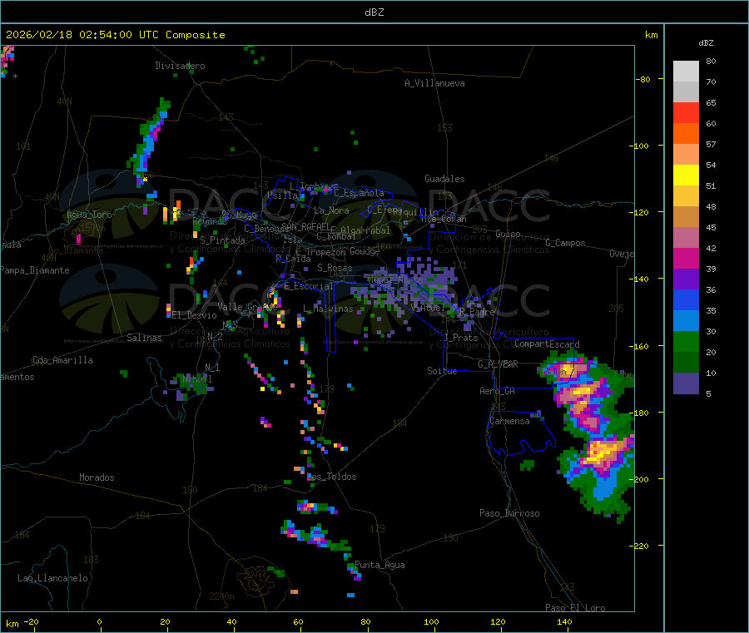Image resolution: width=749 pixels, height=633 pixels.
Task: Click the yellow 51–54 dBZ legend swatch
Action: (686, 176)
